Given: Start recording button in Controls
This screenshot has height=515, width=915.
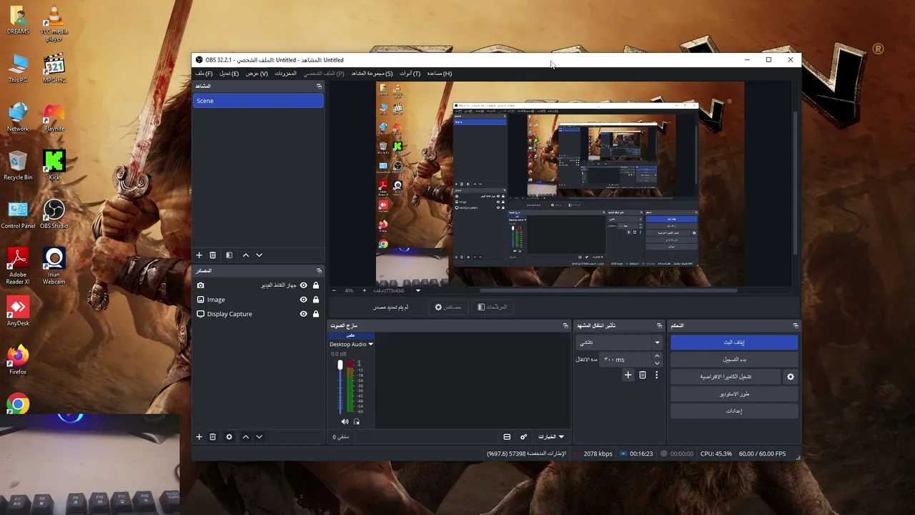Looking at the screenshot, I should (734, 359).
